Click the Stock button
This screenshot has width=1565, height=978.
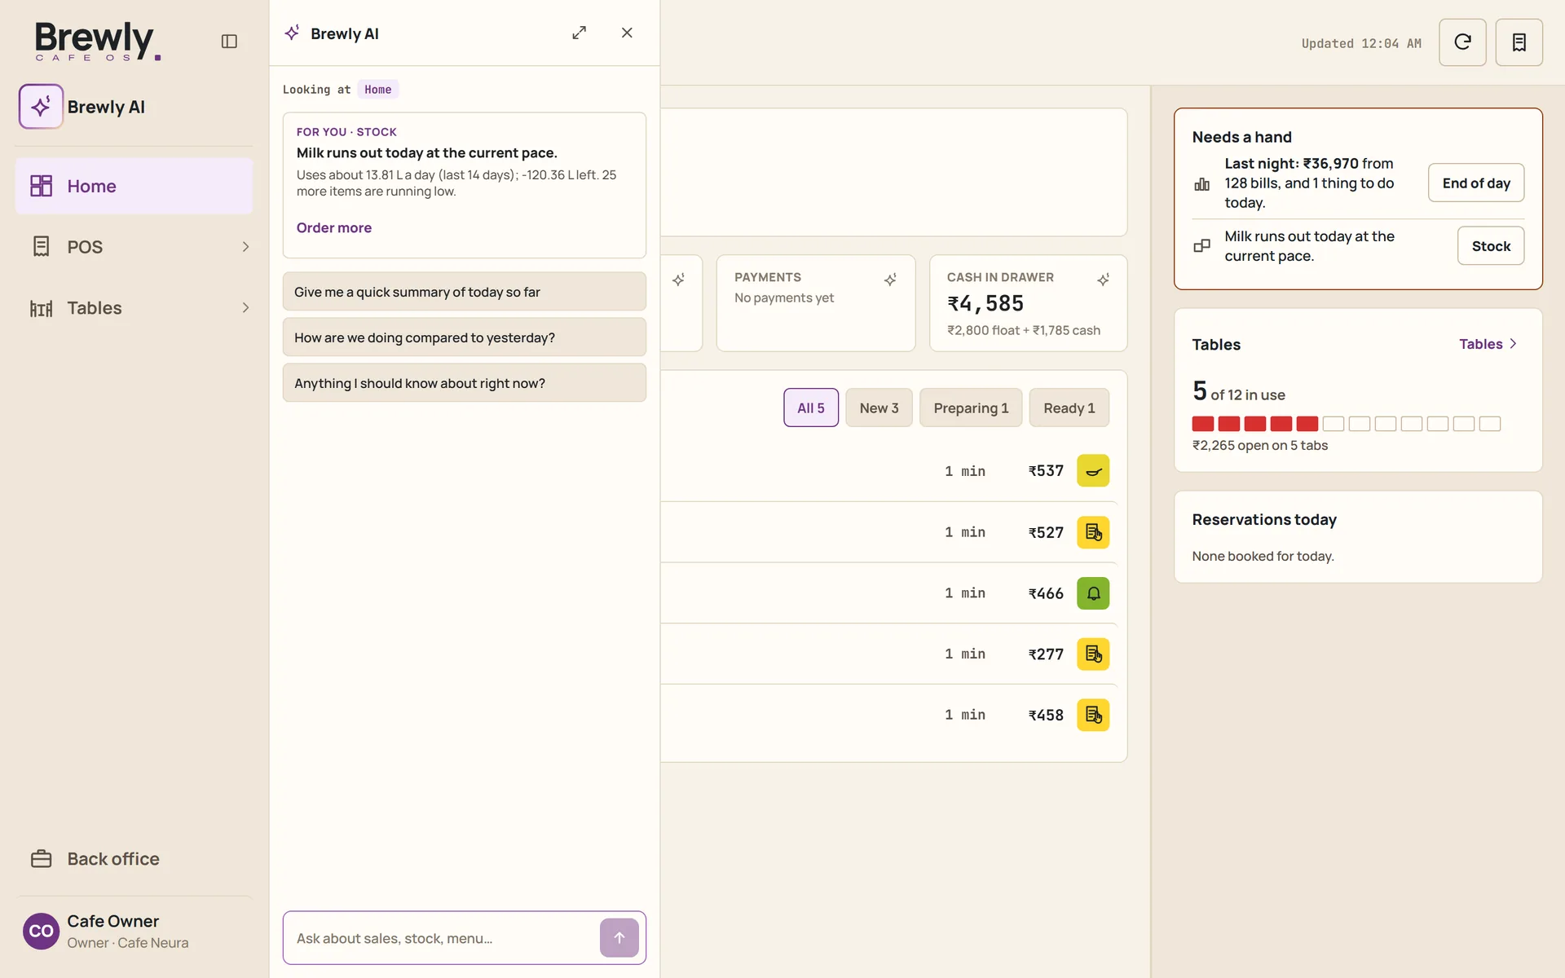pos(1491,245)
